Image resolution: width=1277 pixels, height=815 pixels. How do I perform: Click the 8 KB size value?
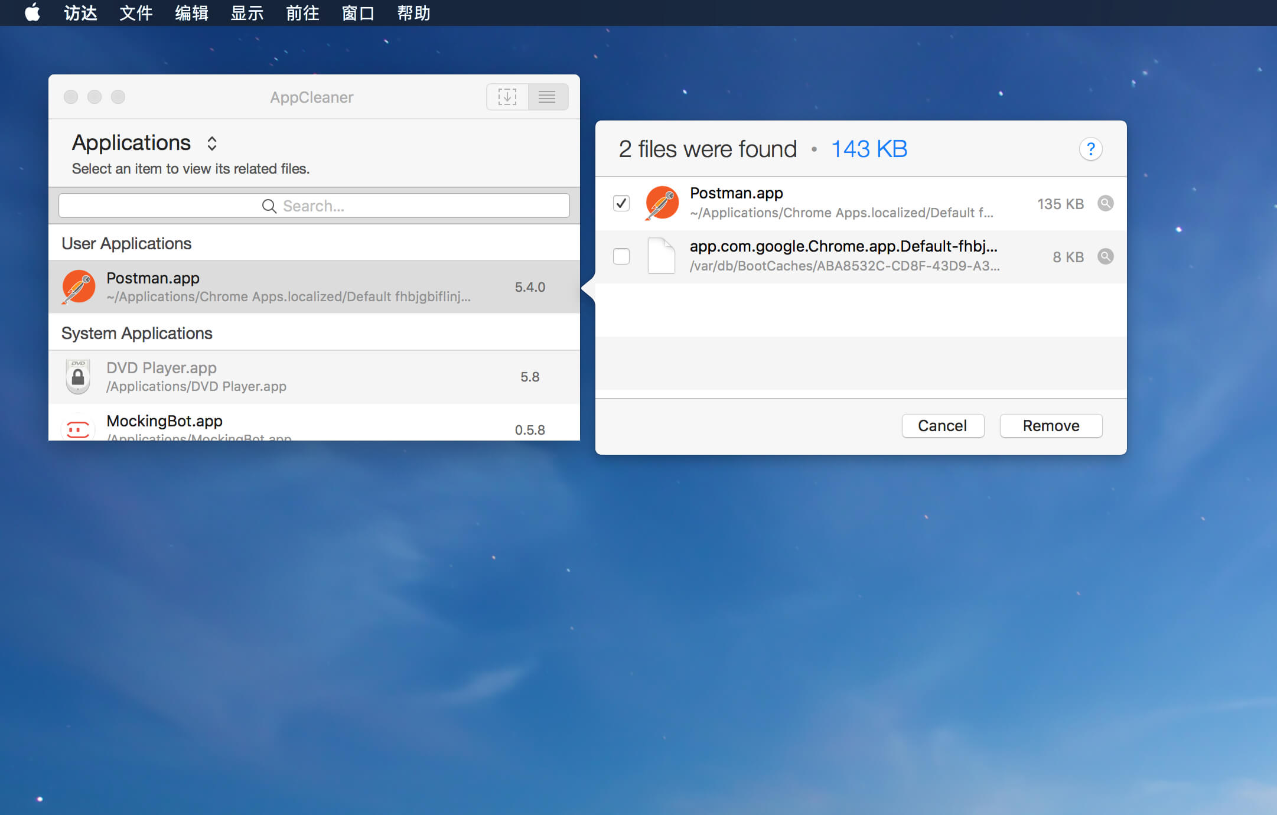click(1068, 257)
